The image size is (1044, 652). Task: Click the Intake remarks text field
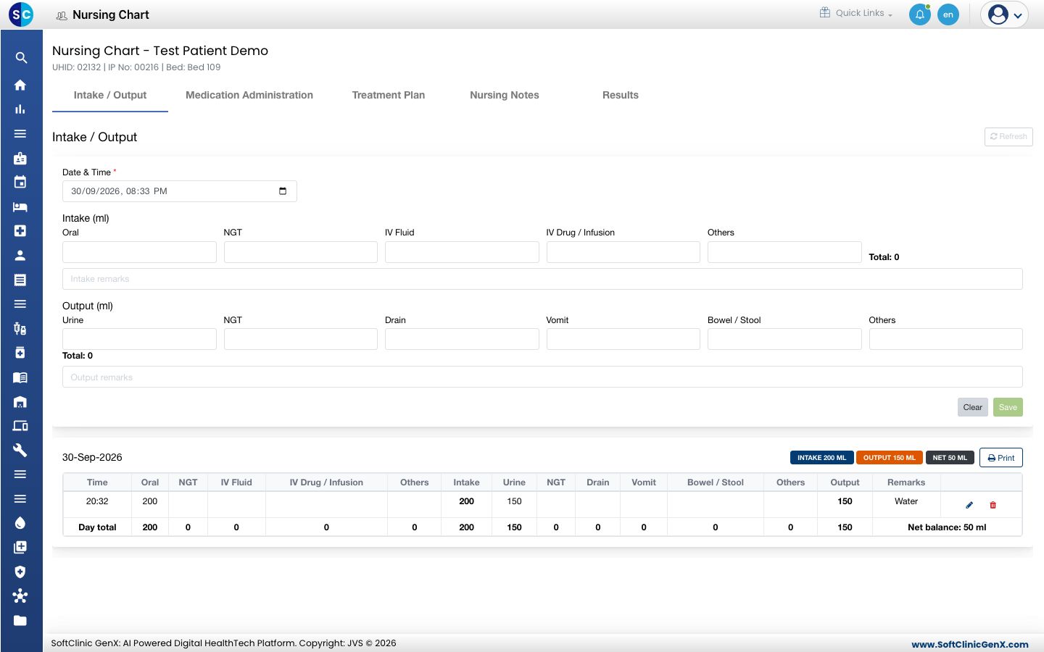[542, 279]
